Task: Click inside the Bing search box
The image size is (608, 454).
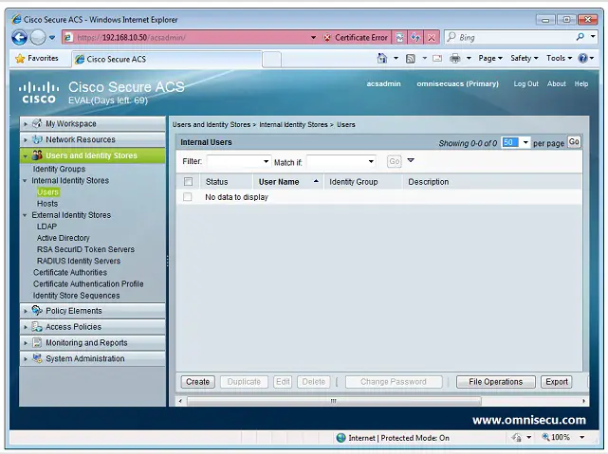Action: coord(510,37)
